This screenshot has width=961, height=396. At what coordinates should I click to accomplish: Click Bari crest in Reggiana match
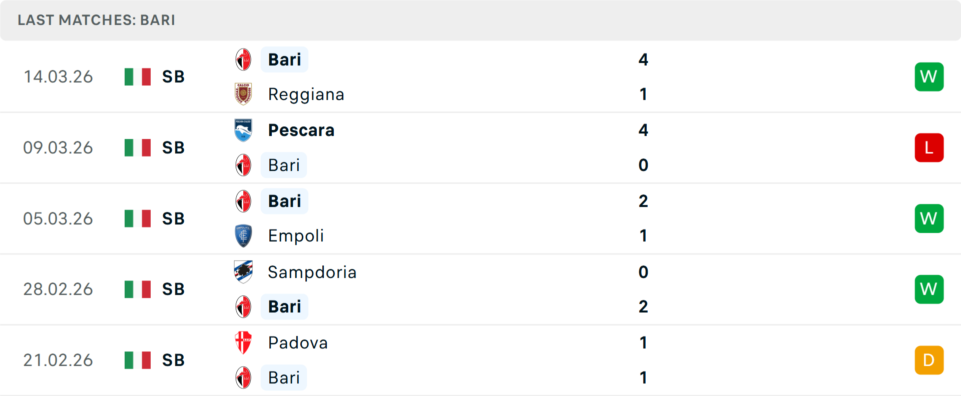point(243,59)
